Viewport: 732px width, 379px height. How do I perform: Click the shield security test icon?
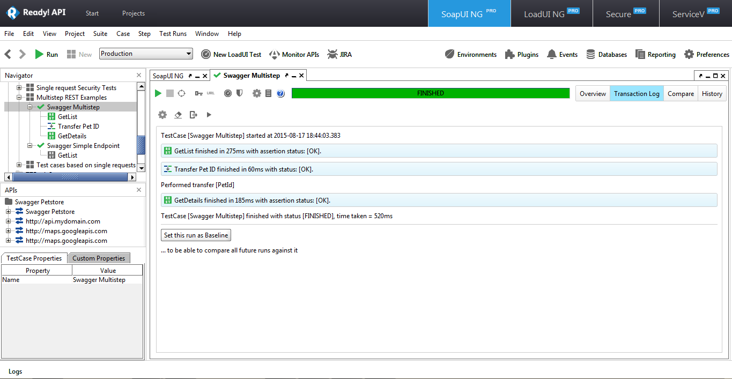tap(240, 93)
